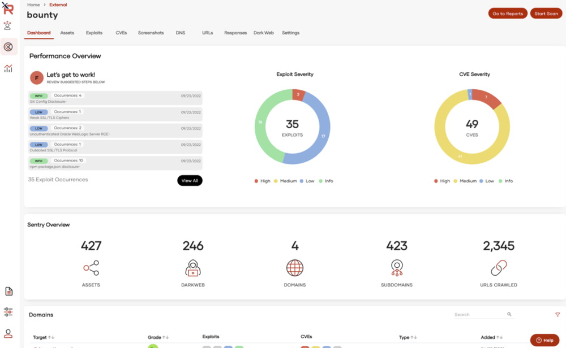Screen dimensions: 566x348
Task: Open the Weak SSL/TLS Ciphers row
Action: (115, 114)
